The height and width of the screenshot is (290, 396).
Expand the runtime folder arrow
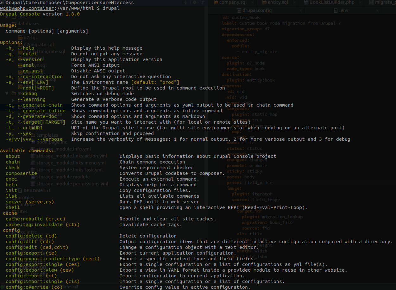click(7, 205)
